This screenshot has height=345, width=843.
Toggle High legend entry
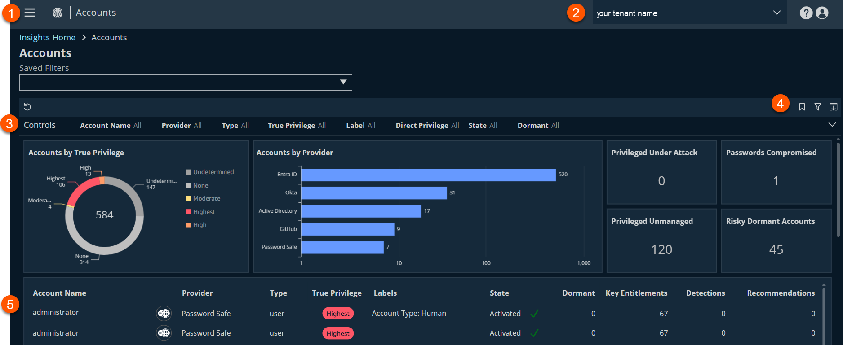click(x=196, y=225)
